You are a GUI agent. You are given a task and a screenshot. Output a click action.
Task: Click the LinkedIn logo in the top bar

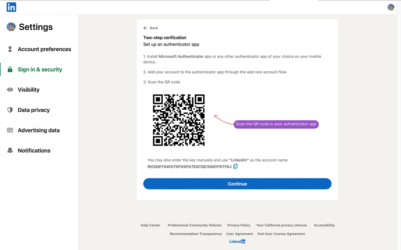11,7
